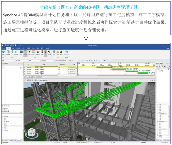Click the undo arrow in quick access toolbar
The height and width of the screenshot is (145, 172).
(17, 45)
